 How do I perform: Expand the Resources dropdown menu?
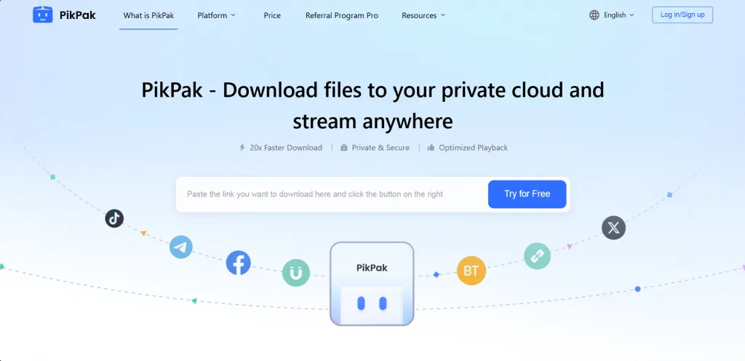[x=423, y=15]
